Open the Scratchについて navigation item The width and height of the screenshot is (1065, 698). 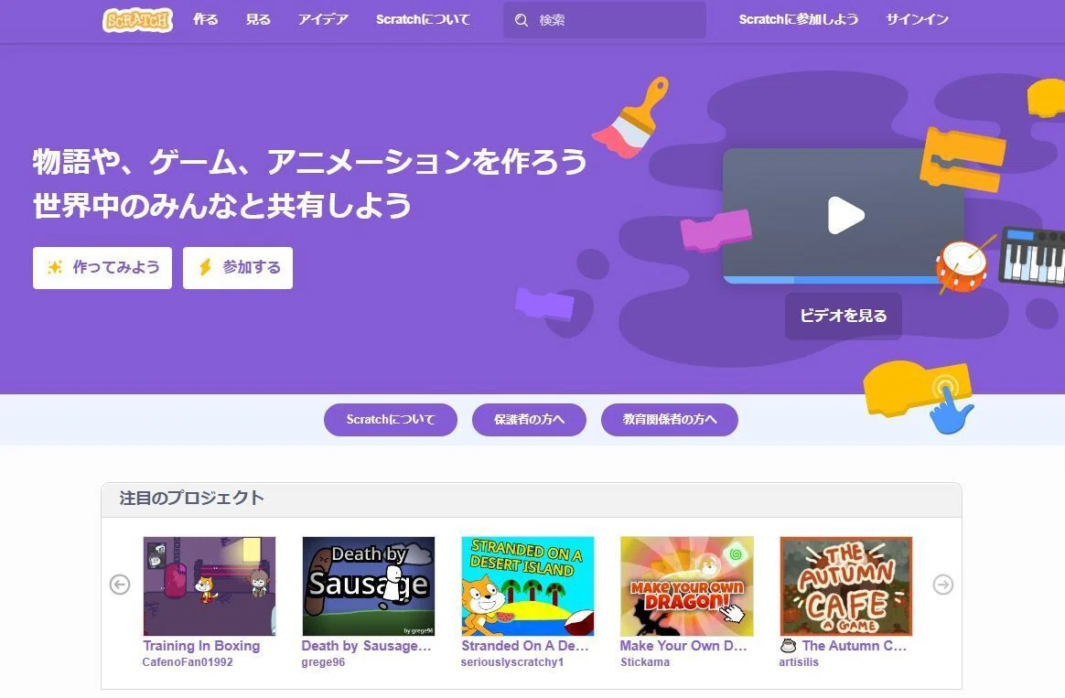423,20
